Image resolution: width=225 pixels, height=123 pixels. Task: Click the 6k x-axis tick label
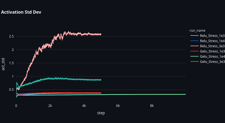[x=118, y=106]
